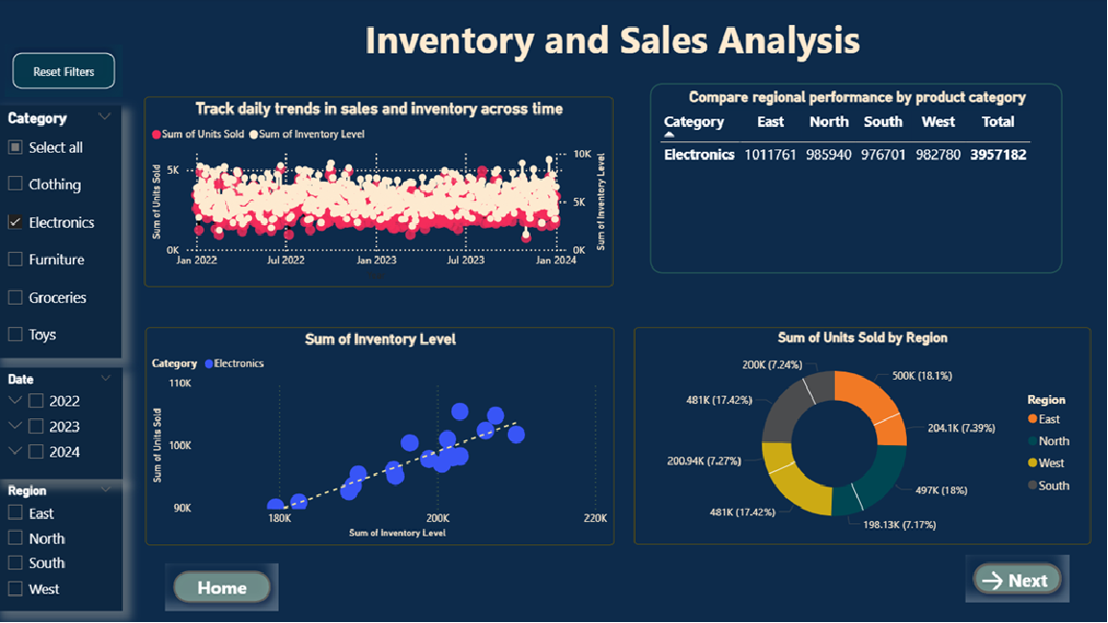
Task: Click the North legend teal marker
Action: point(1033,441)
